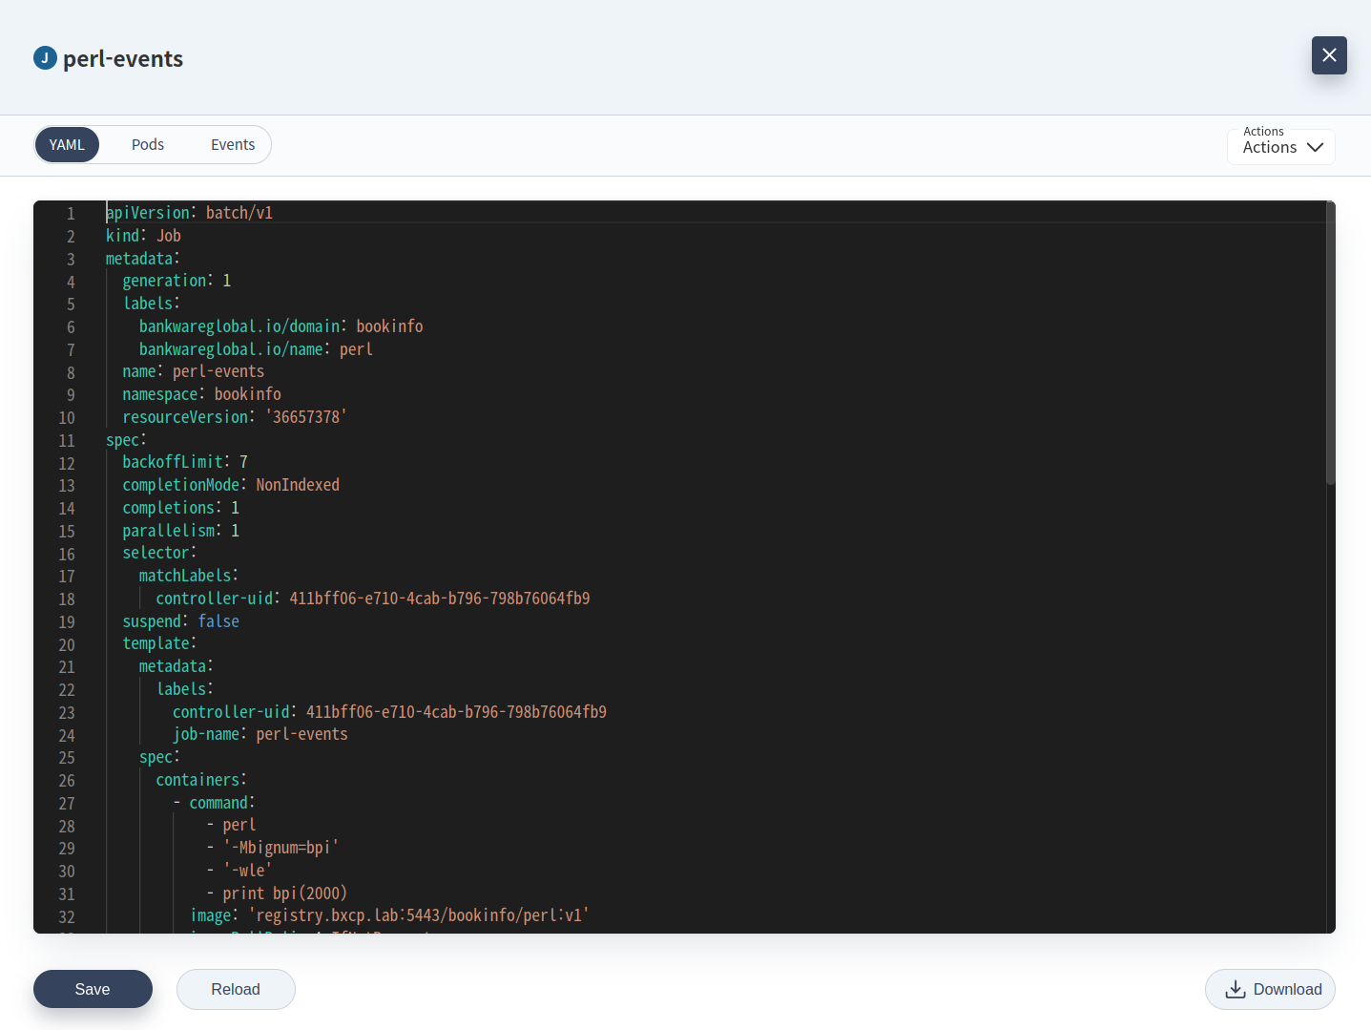Click the top-level 'metadata:' key on line 3
1371x1030 pixels.
[x=142, y=259]
